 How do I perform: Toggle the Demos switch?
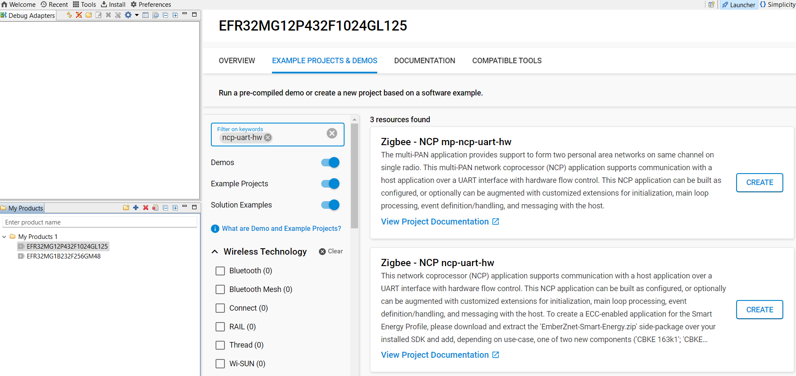tap(330, 163)
